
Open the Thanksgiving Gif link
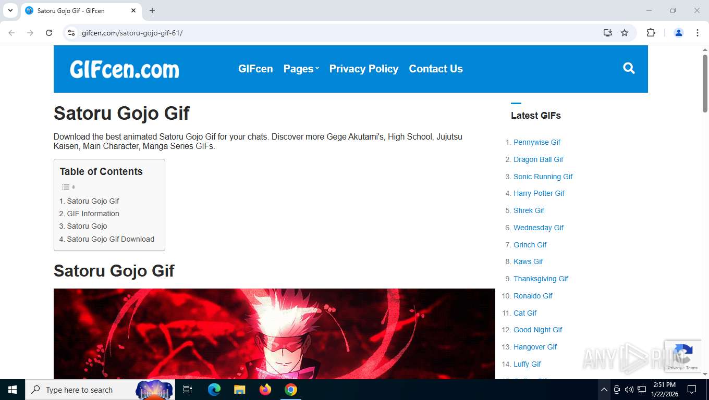point(541,279)
